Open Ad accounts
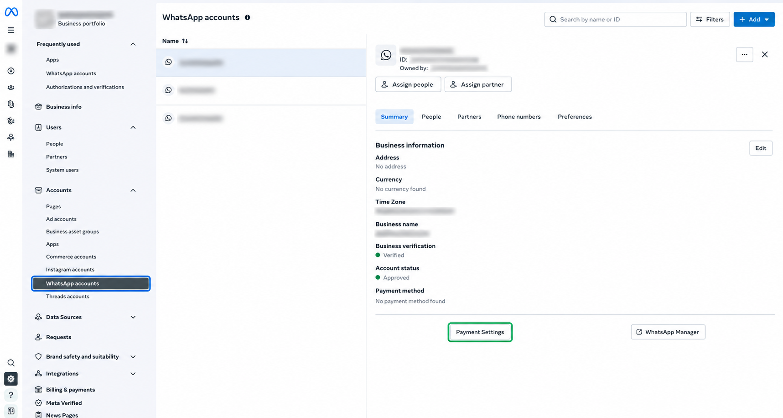Viewport: 783px width, 418px height. (x=61, y=219)
